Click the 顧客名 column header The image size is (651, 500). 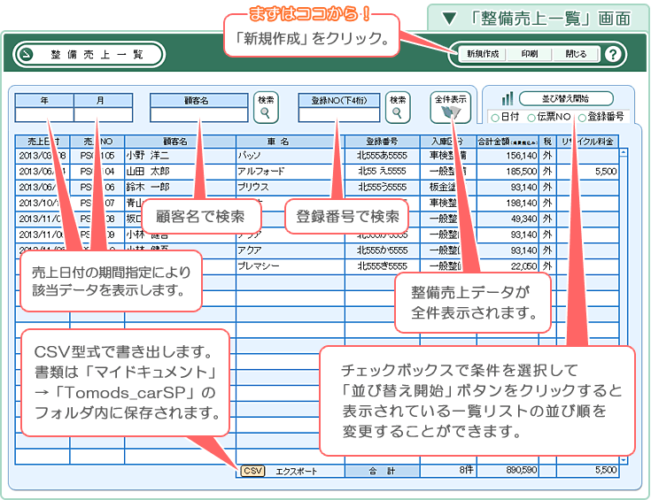180,142
